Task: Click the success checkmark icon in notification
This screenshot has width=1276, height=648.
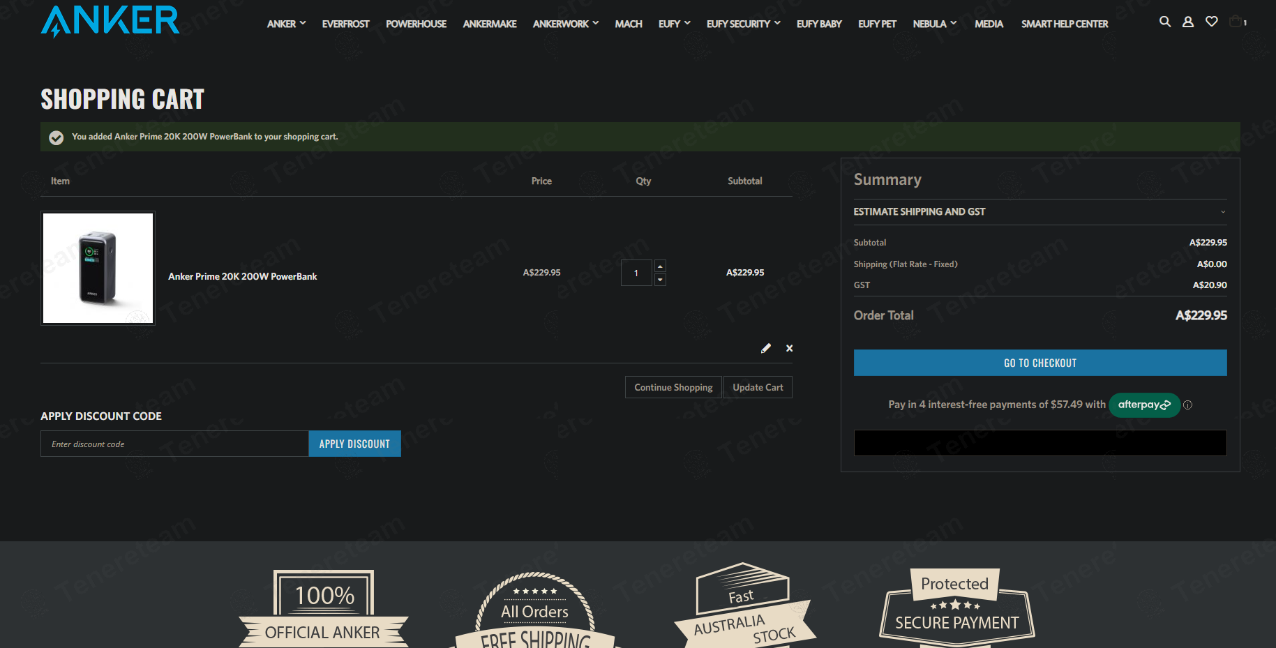Action: 57,137
